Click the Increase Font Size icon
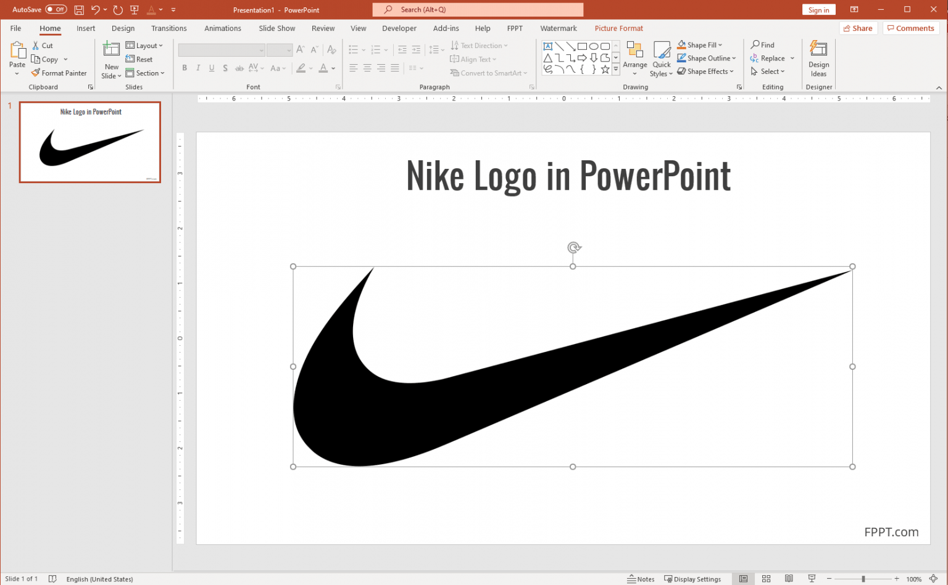Screen dimensions: 948x585 click(x=300, y=49)
